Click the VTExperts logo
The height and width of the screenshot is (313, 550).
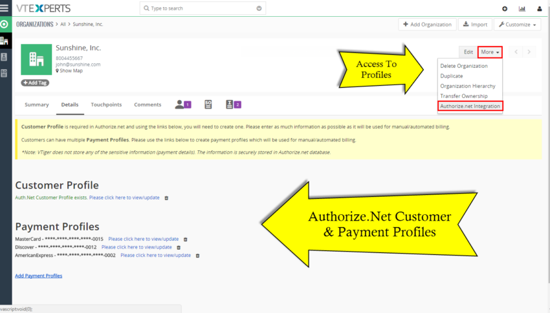pos(43,8)
